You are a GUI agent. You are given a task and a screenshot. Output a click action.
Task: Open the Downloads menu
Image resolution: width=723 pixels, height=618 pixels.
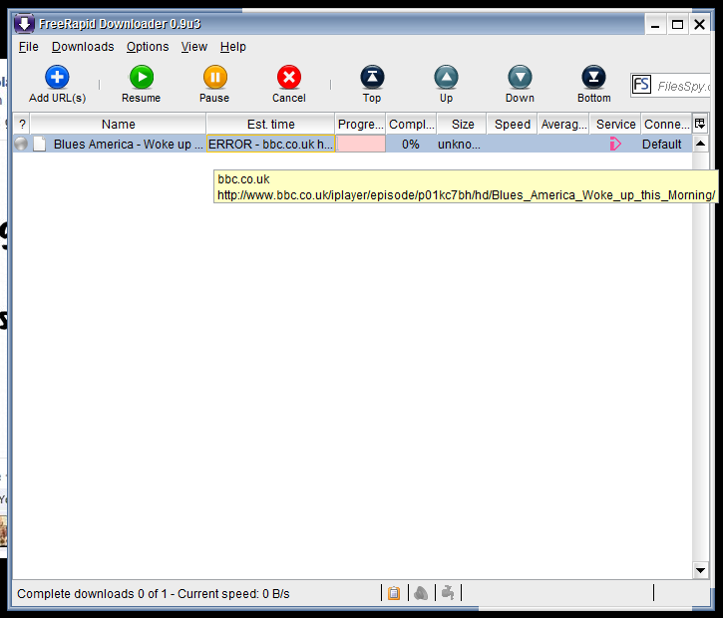coord(83,47)
